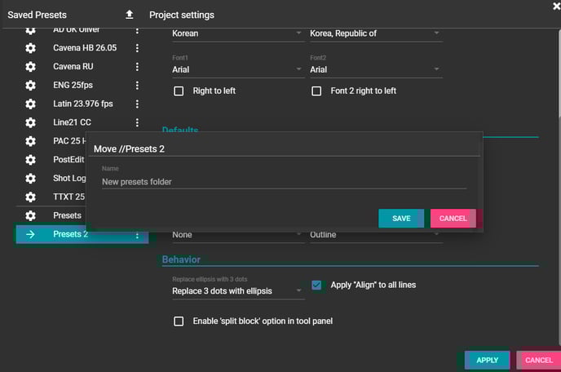Click the Apply button in Project settings
The width and height of the screenshot is (561, 372).
[487, 360]
